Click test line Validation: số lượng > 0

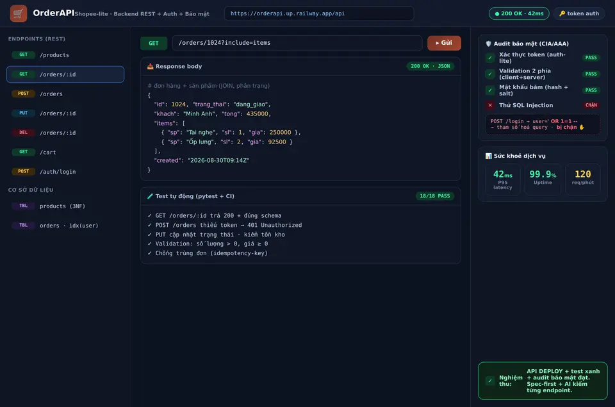pyautogui.click(x=208, y=244)
